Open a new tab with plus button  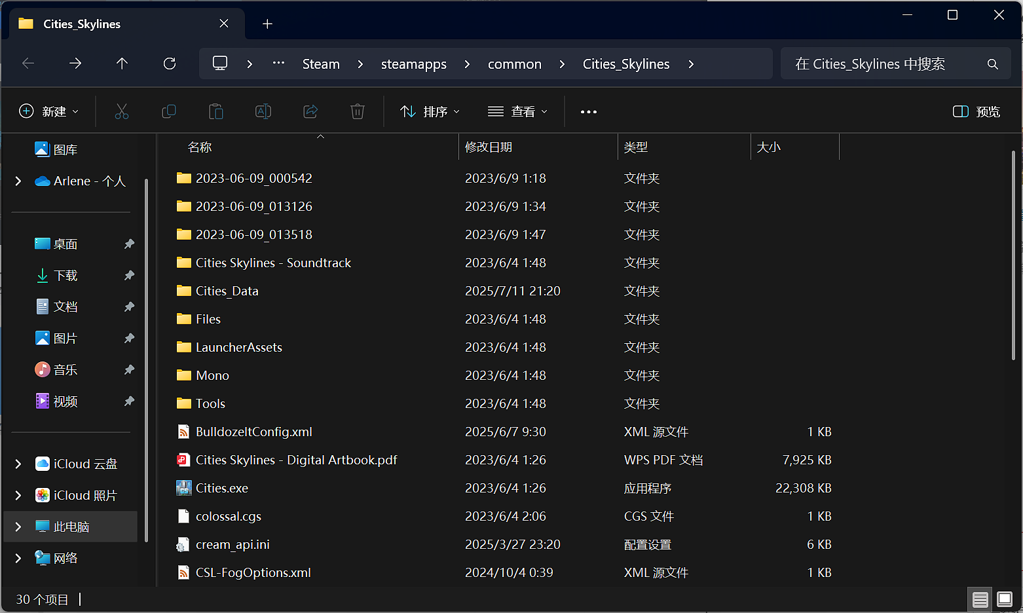(x=267, y=24)
